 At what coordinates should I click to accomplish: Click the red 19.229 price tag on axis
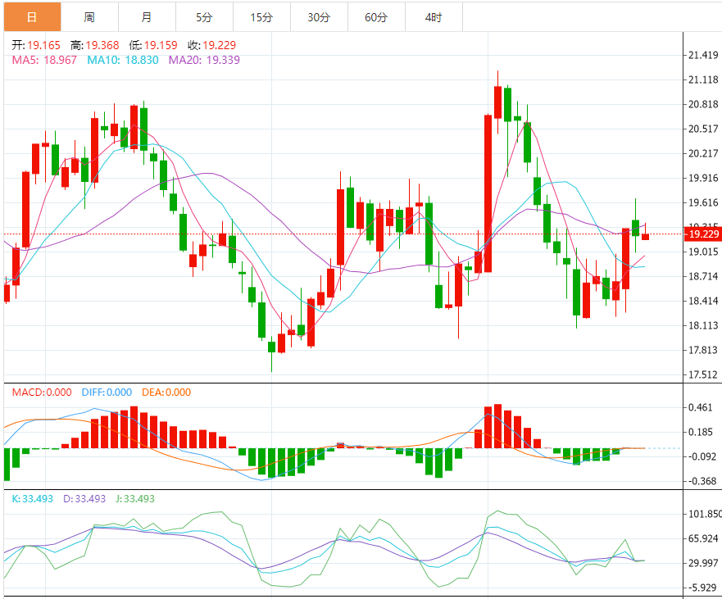pyautogui.click(x=702, y=234)
